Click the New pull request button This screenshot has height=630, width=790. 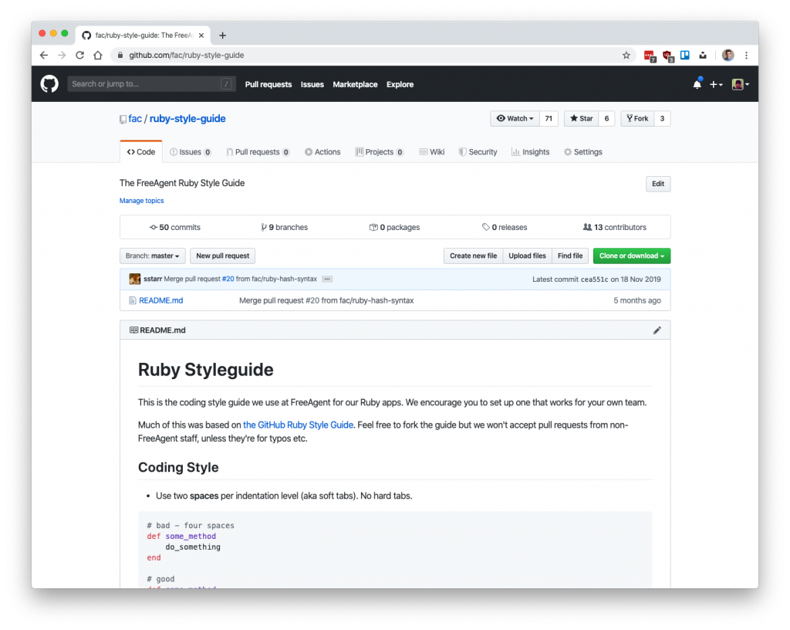click(x=223, y=256)
